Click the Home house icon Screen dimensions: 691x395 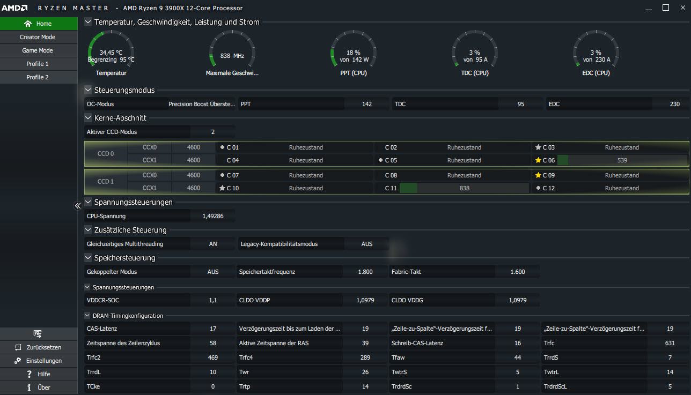(28, 24)
